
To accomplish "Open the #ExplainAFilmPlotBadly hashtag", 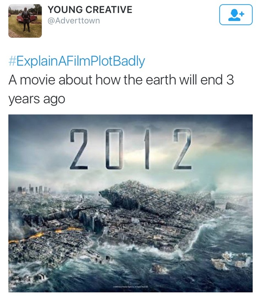I will (77, 61).
